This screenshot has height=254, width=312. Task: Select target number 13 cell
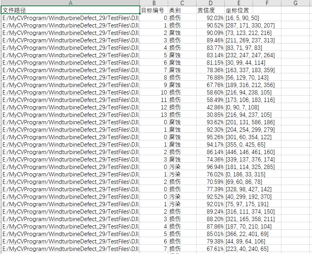point(154,115)
